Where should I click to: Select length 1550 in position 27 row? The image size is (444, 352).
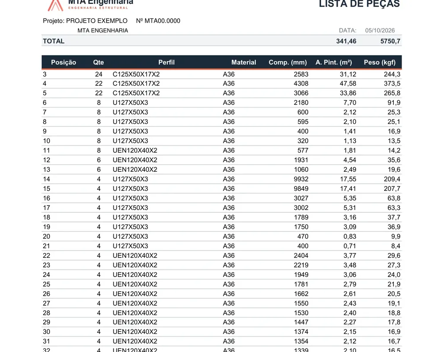[x=301, y=304]
